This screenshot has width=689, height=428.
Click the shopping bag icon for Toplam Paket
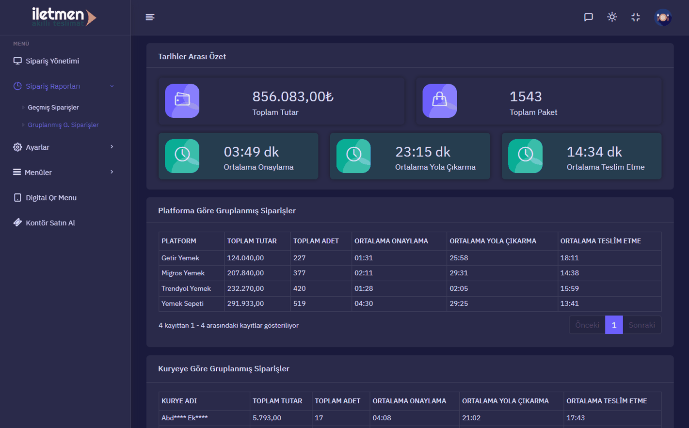click(440, 101)
